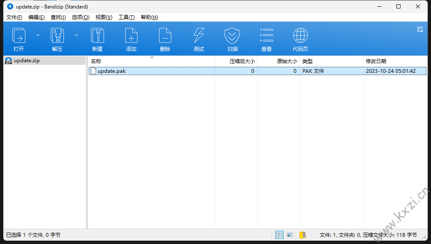Image resolution: width=431 pixels, height=244 pixels.
Task: Open the 工具(T) menu
Action: click(x=126, y=17)
